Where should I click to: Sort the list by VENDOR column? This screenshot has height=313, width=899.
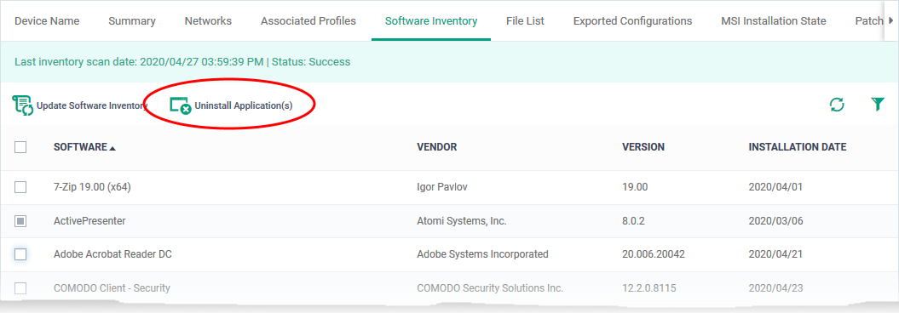tap(437, 147)
